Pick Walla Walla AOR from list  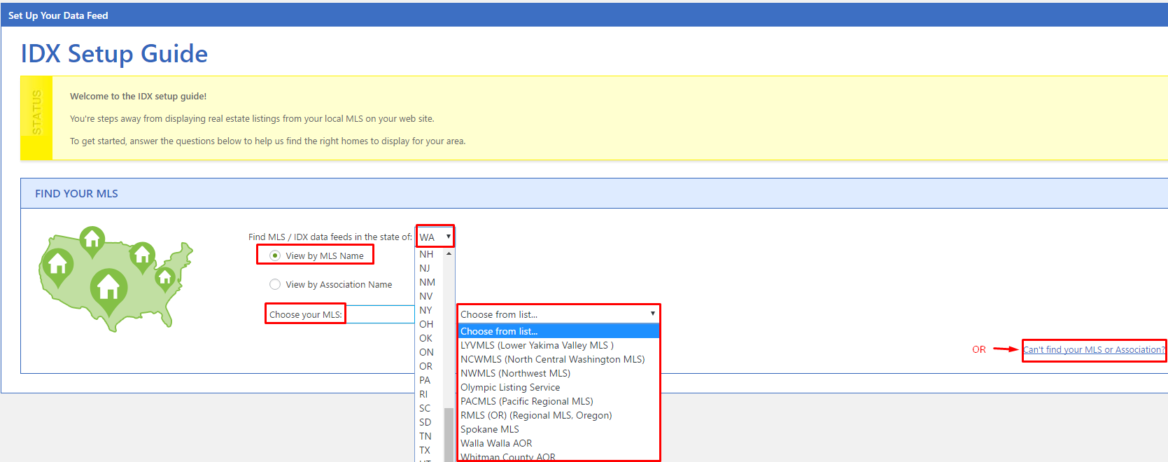coord(496,443)
